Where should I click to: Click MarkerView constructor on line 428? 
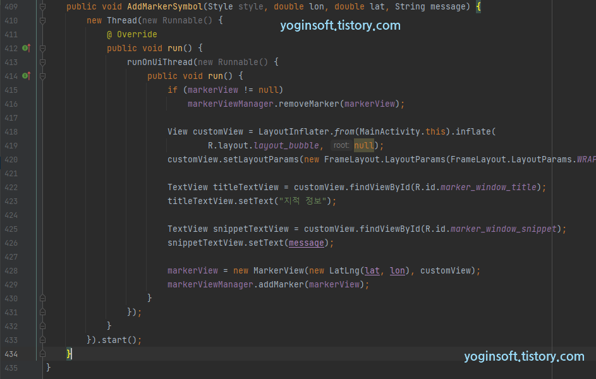[279, 271]
